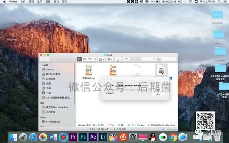Click the Finder search field
This screenshot has height=143, width=229.
click(x=159, y=59)
